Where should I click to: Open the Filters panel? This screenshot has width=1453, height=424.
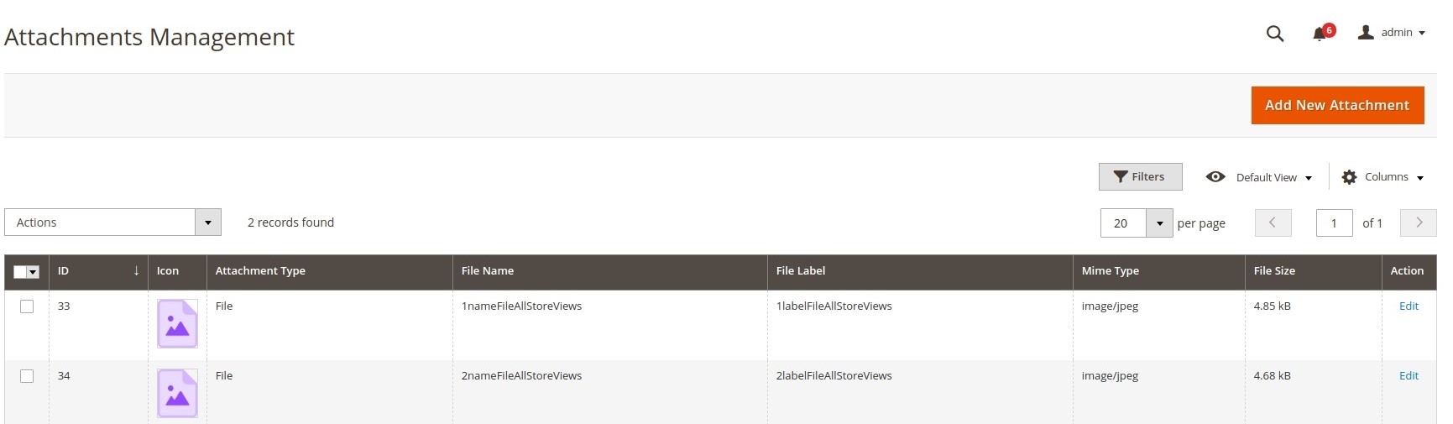(1140, 177)
